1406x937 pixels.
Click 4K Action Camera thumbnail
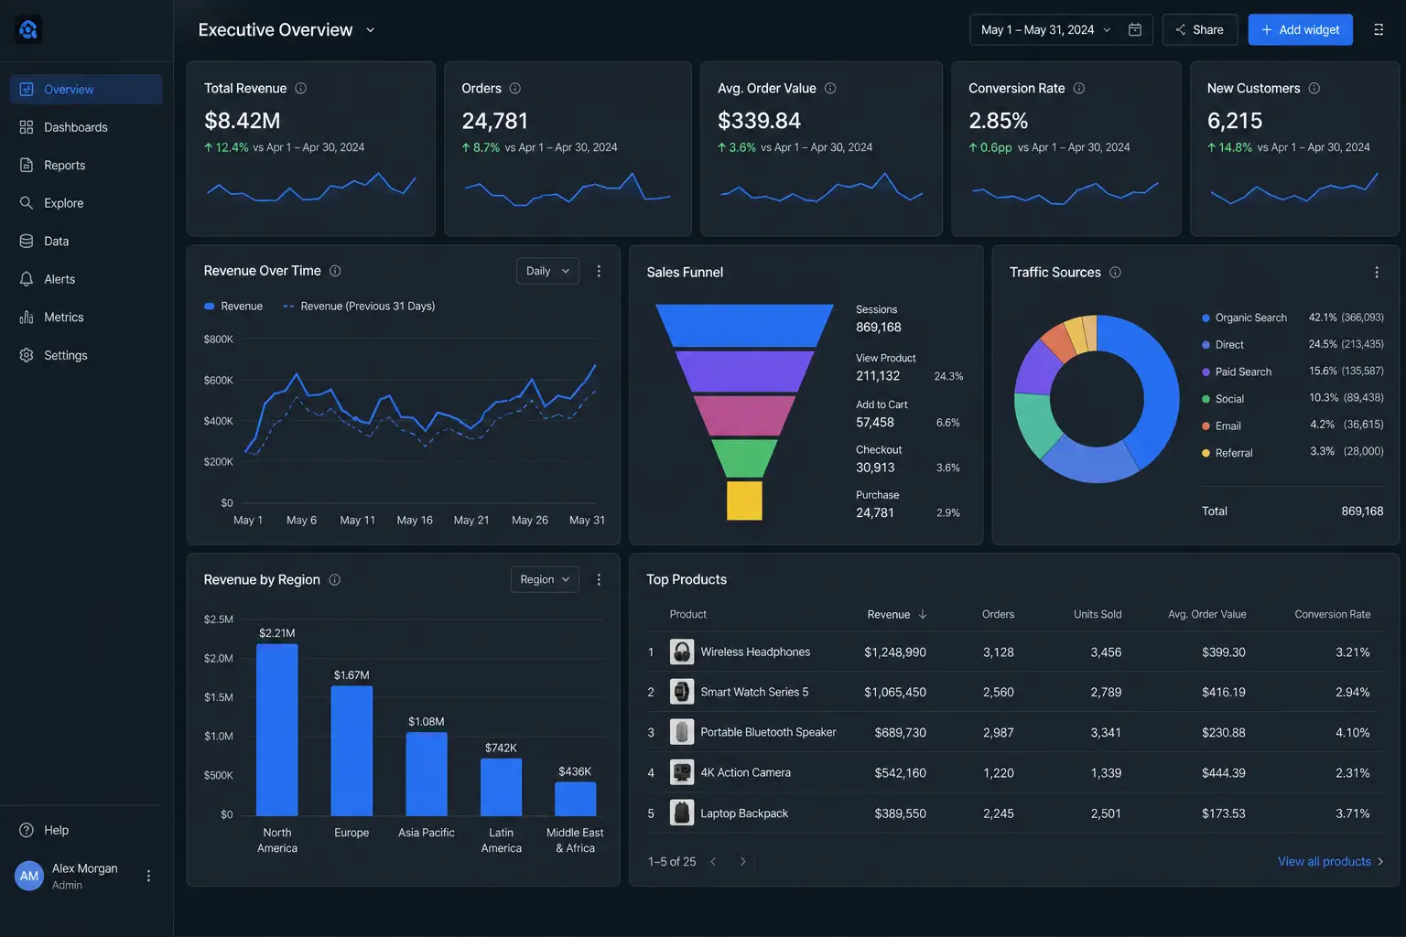tap(682, 772)
